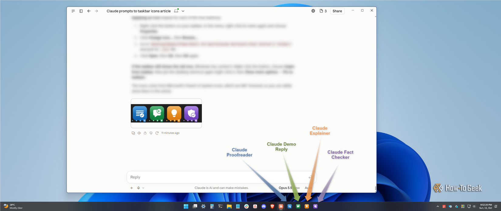Open clock showing 9:52:20 PM
This screenshot has width=501, height=211.
pyautogui.click(x=486, y=206)
